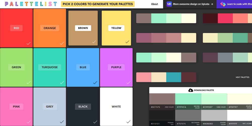
Task: Pick the Purple color tile label
Action: pos(116,67)
